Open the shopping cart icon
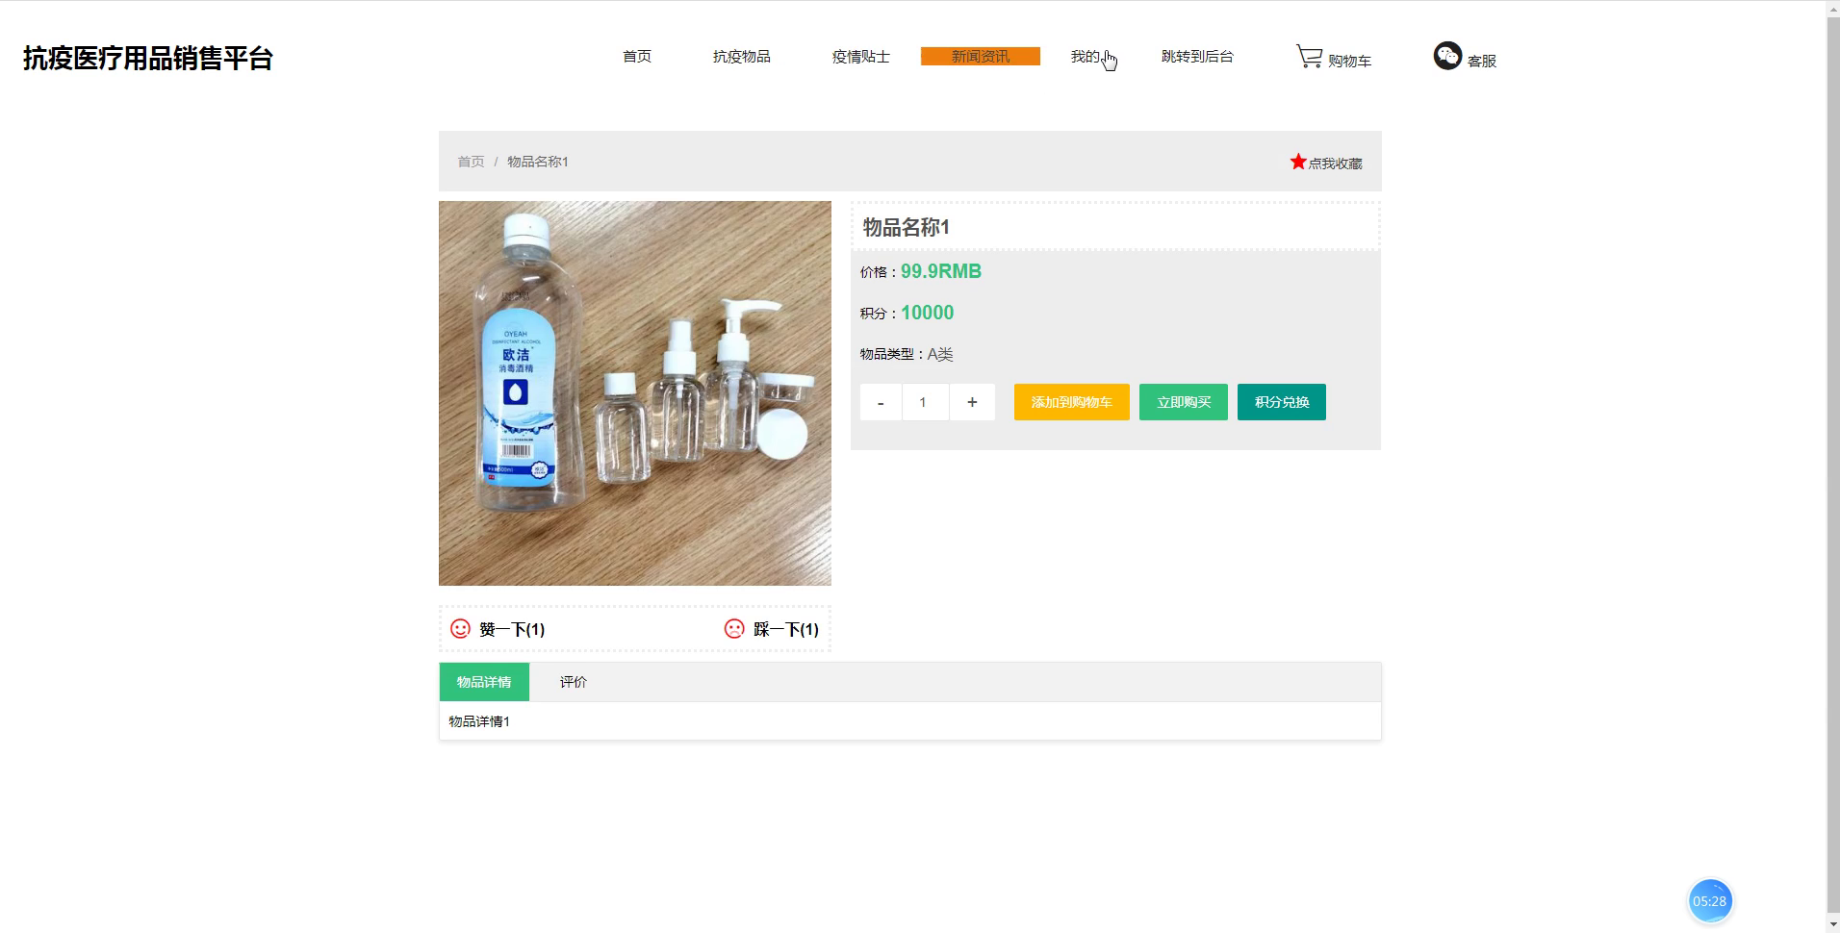Image resolution: width=1840 pixels, height=933 pixels. 1309,56
